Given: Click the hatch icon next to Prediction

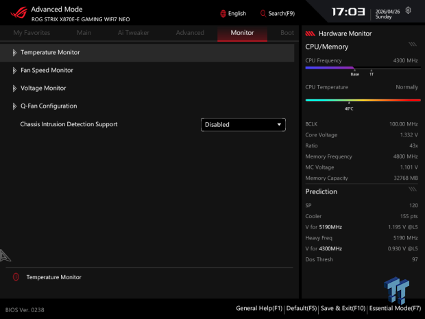Looking at the screenshot, I should pyautogui.click(x=413, y=189).
